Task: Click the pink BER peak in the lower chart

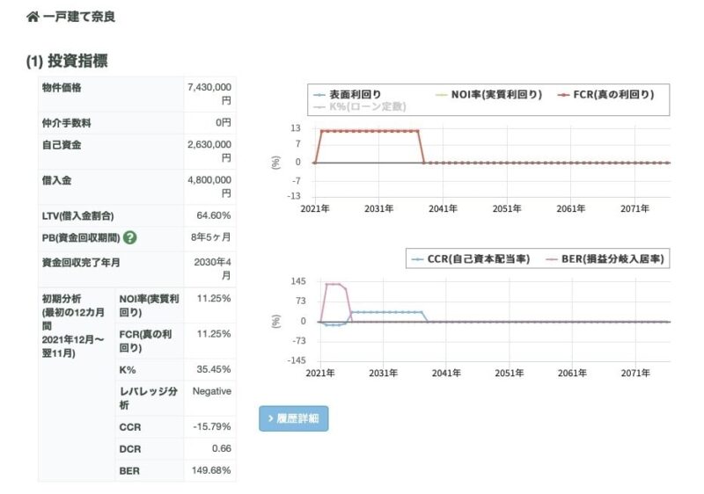Action: point(333,284)
